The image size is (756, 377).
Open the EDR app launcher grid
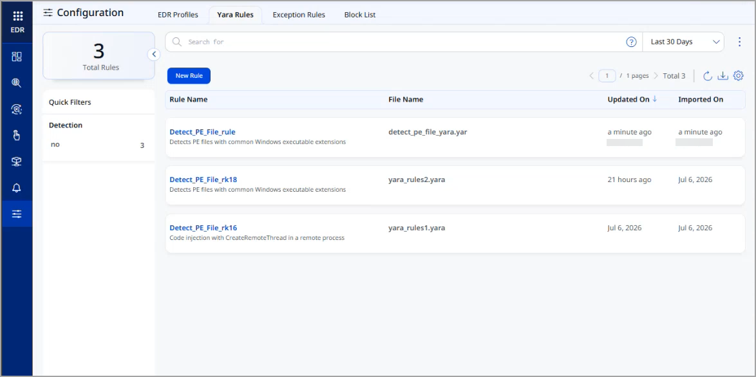17,16
